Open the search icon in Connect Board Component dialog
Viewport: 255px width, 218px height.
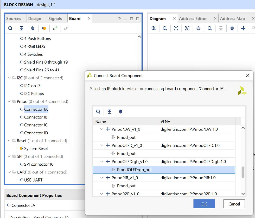[98, 111]
